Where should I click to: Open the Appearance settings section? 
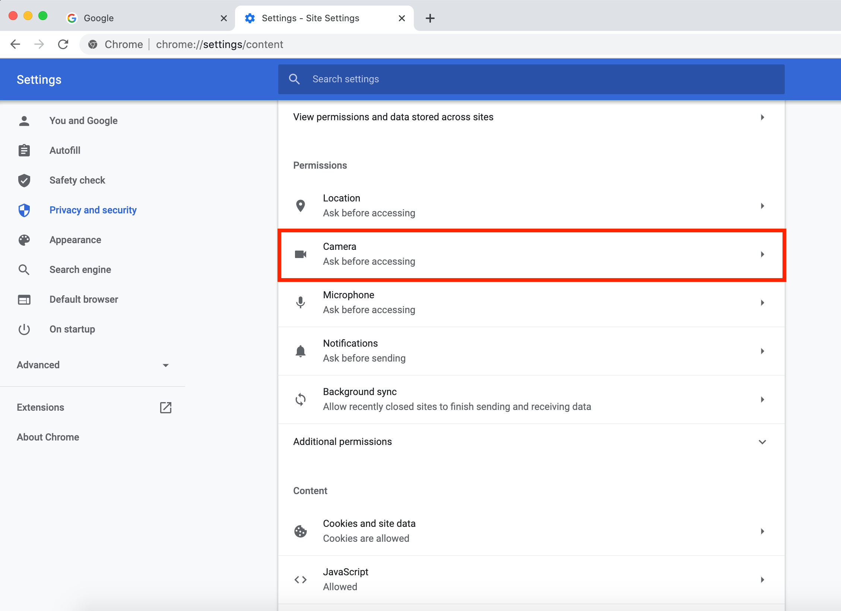pyautogui.click(x=75, y=240)
